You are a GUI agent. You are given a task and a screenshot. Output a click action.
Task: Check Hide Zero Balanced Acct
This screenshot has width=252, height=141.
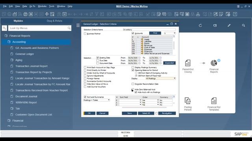[x=133, y=89]
